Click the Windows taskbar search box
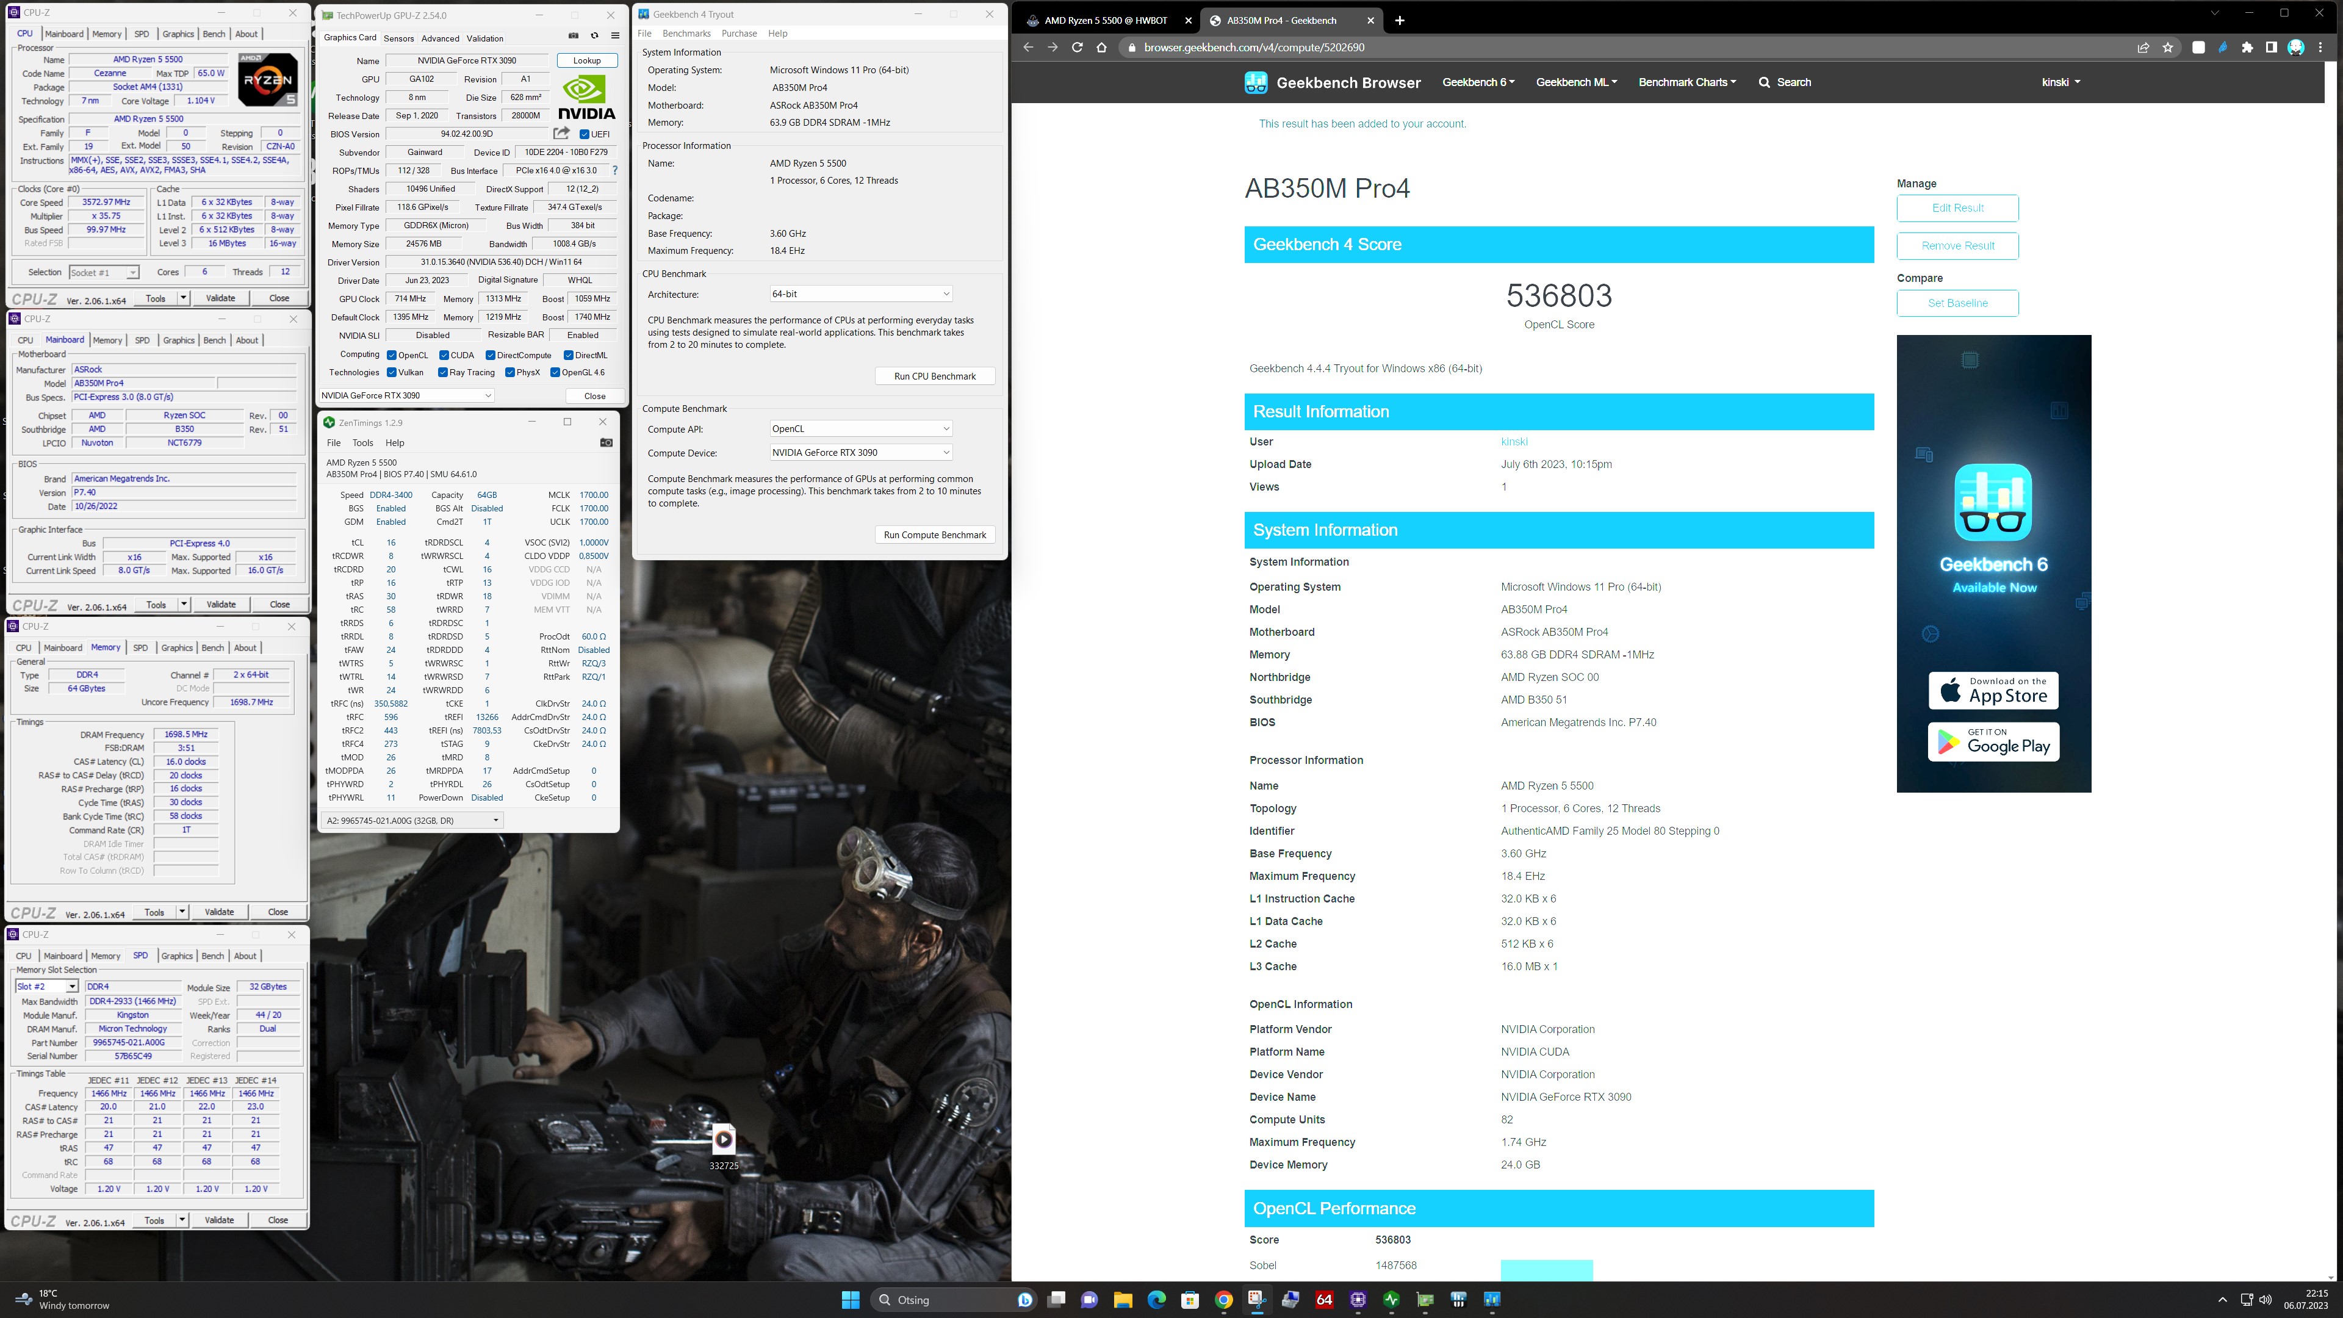Viewport: 2343px width, 1318px height. [x=954, y=1300]
